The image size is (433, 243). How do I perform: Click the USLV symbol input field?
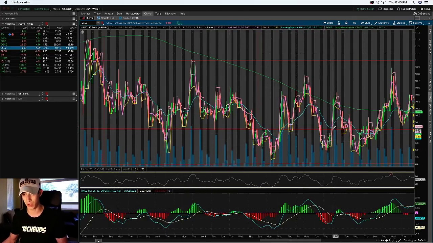click(x=88, y=23)
